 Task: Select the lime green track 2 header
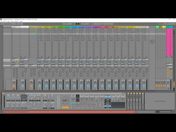(48, 27)
